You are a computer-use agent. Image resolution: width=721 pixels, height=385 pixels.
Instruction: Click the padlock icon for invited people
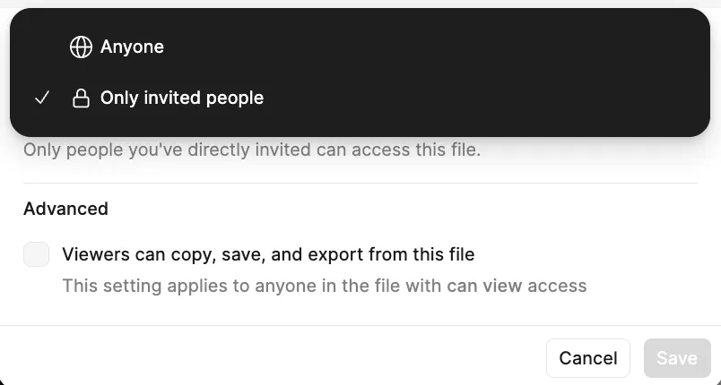[x=81, y=98]
